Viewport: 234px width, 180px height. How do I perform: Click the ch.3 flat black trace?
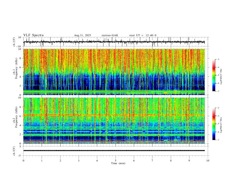pos(114,151)
